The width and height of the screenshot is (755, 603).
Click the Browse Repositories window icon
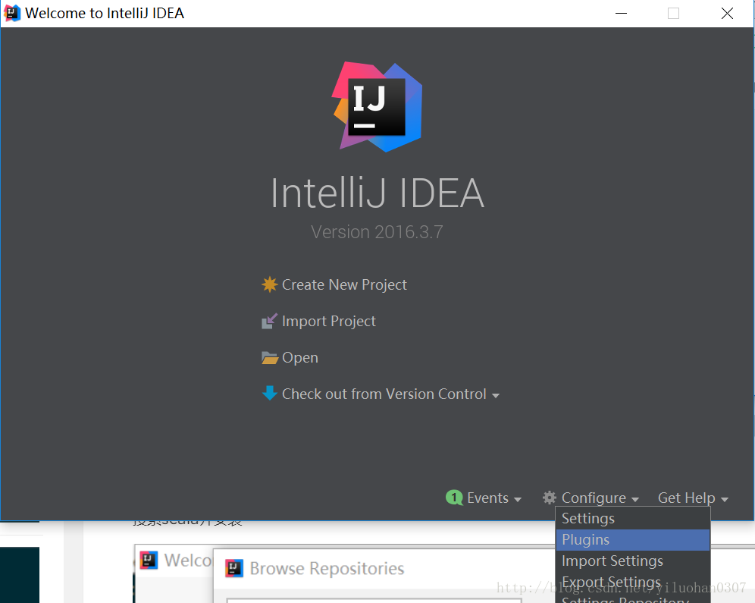tap(234, 568)
